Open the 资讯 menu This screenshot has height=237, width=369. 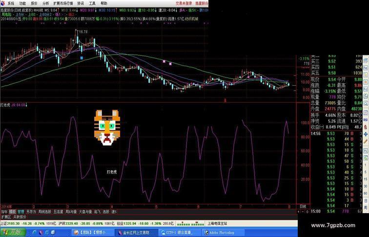pyautogui.click(x=81, y=3)
